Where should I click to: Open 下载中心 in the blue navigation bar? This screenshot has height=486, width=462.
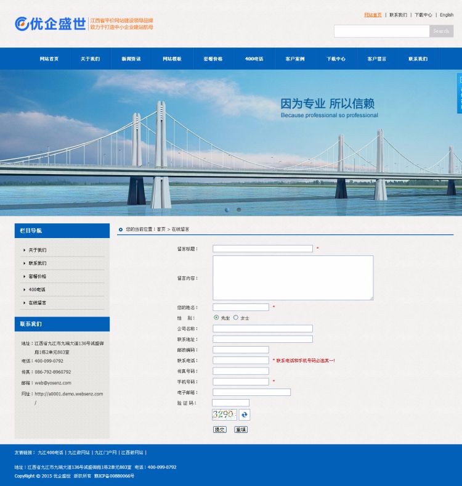(x=336, y=59)
